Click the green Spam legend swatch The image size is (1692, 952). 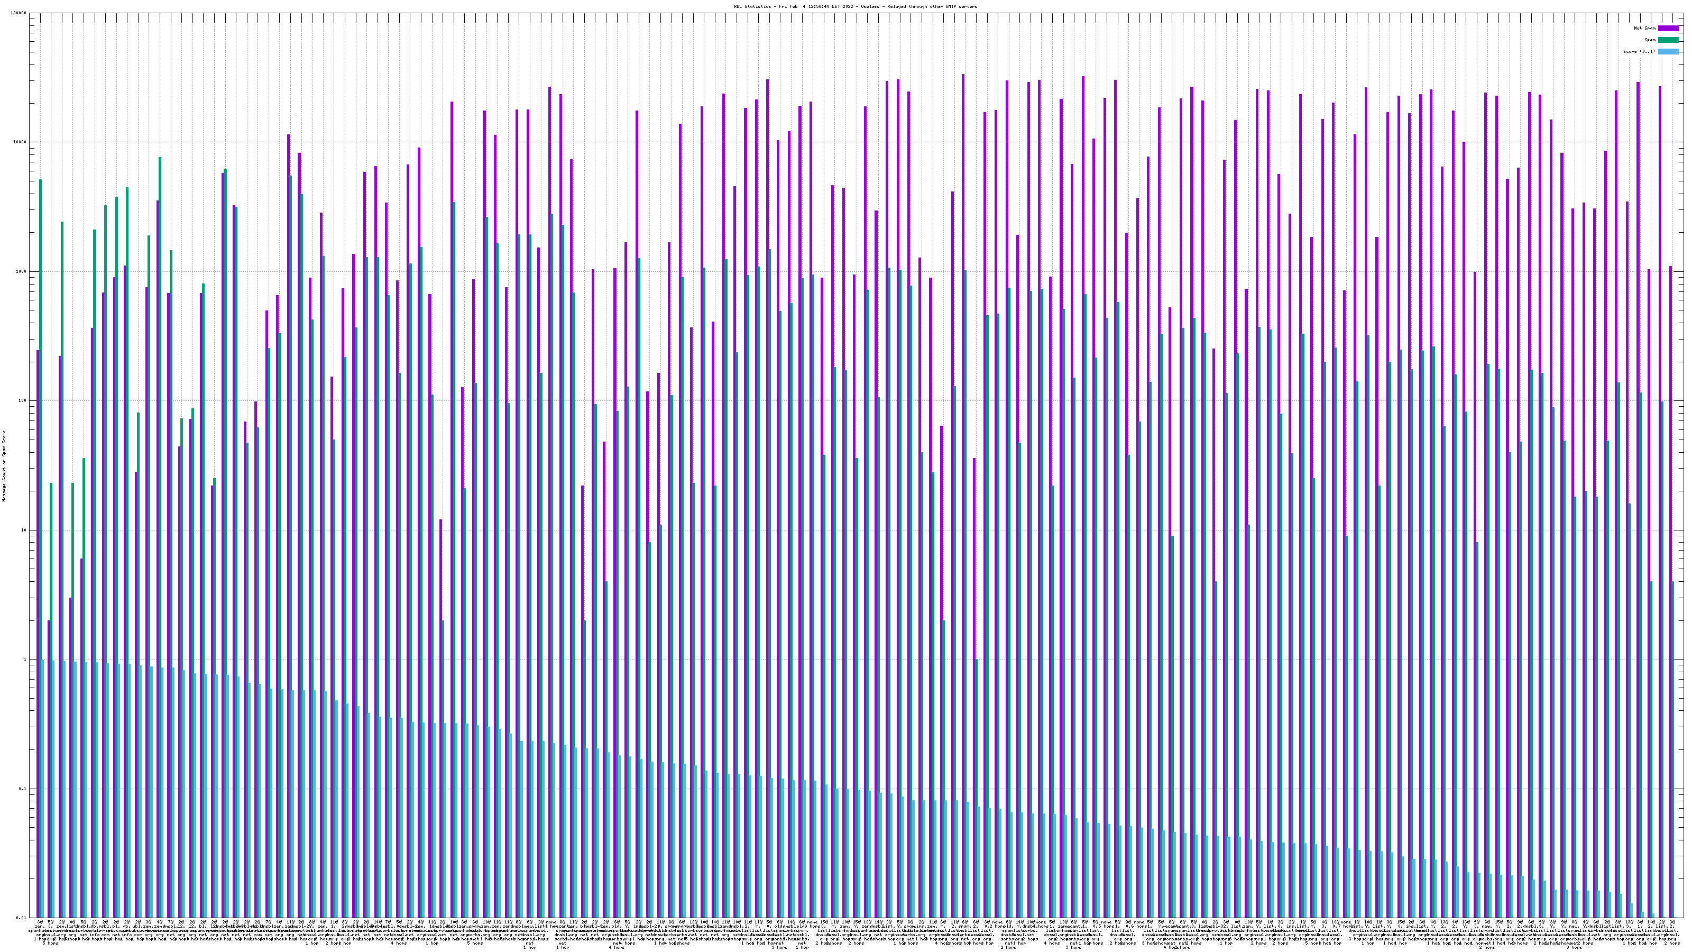click(x=1668, y=40)
